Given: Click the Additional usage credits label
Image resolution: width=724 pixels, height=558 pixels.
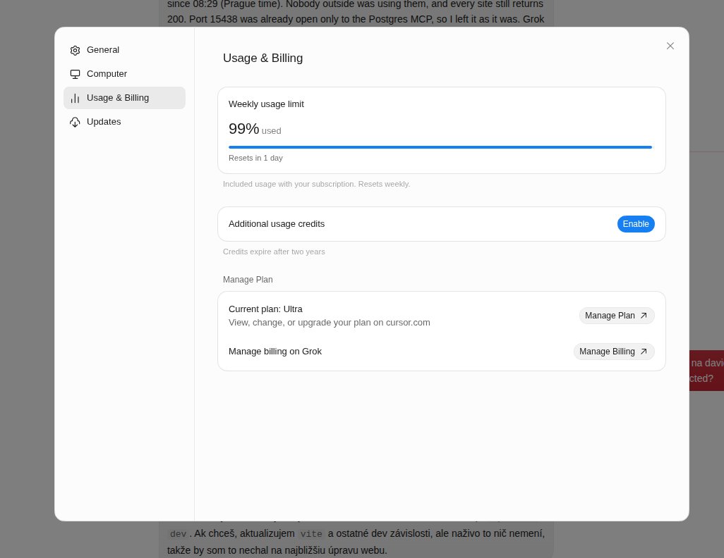Looking at the screenshot, I should coord(276,223).
